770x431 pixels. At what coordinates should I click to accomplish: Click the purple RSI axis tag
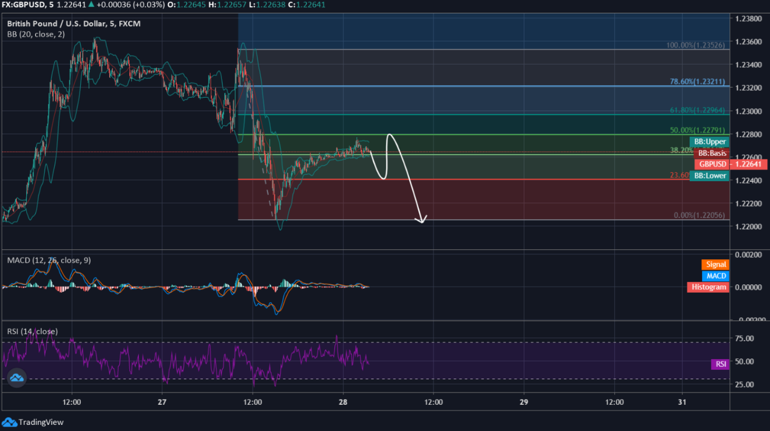point(720,364)
